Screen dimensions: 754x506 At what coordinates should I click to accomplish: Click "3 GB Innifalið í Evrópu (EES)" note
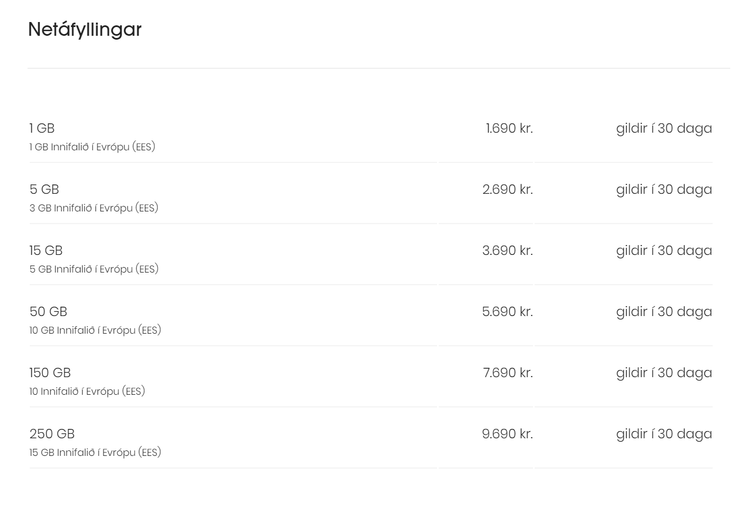[94, 208]
